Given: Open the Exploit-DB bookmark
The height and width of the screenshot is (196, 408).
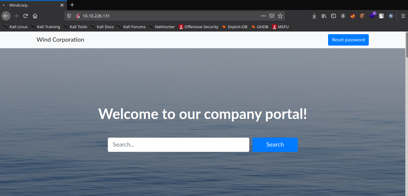Looking at the screenshot, I should [x=235, y=27].
